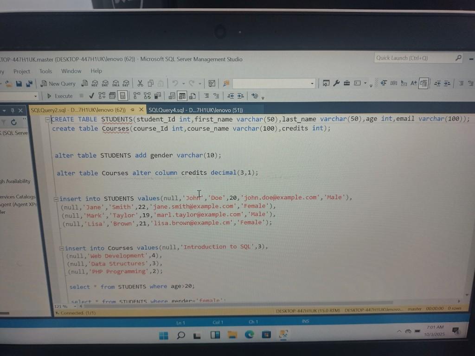Click the Activity Monitor icon

coord(212,83)
